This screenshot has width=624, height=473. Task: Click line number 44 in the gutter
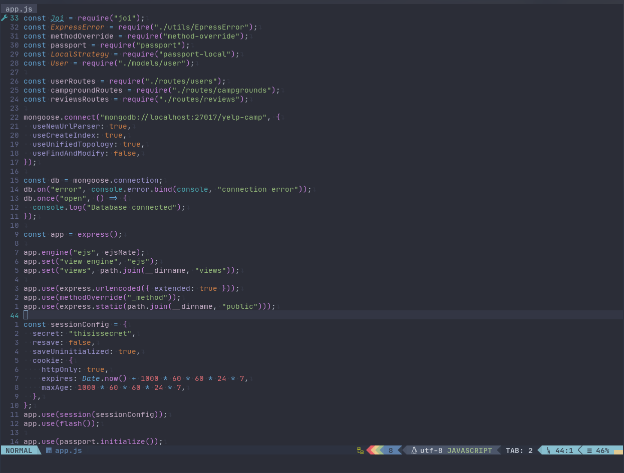[x=15, y=315]
